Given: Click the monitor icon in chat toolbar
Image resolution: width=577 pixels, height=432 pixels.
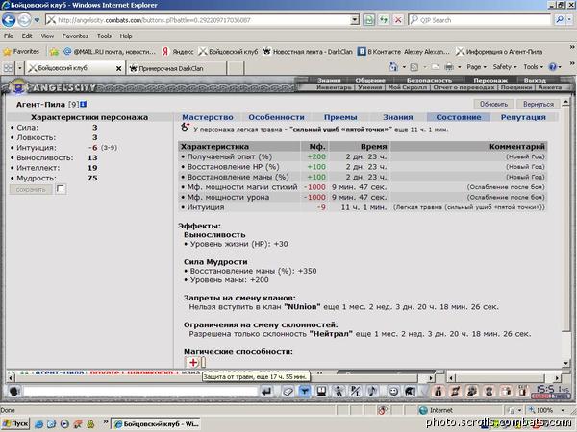Looking at the screenshot, I should click(321, 392).
